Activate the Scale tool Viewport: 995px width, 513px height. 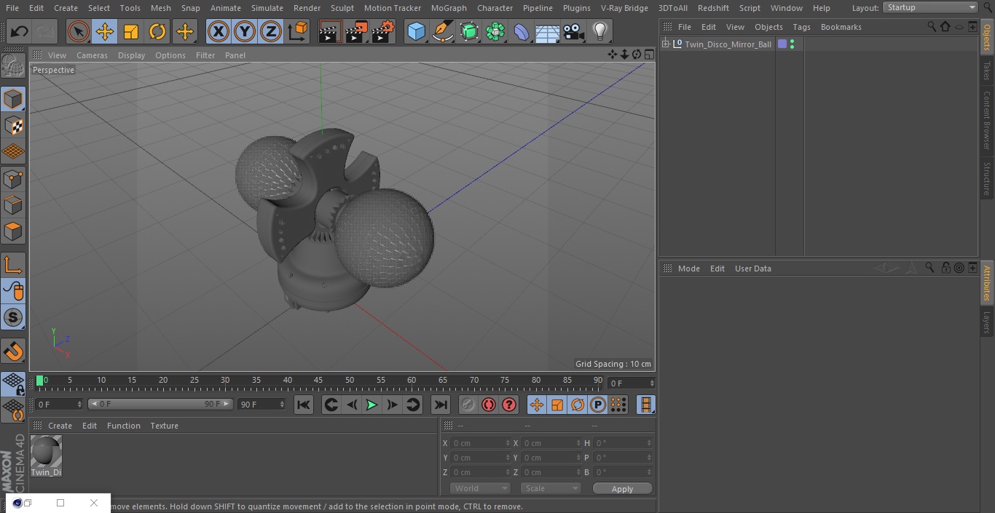pos(131,31)
